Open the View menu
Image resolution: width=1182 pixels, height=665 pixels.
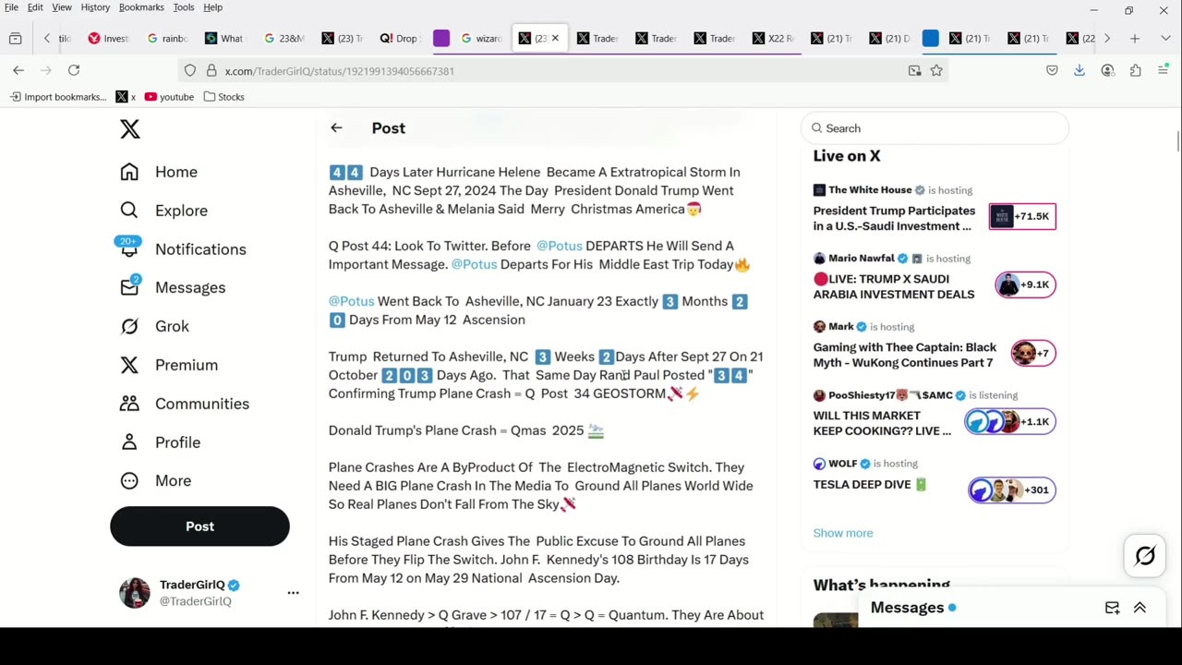(62, 7)
